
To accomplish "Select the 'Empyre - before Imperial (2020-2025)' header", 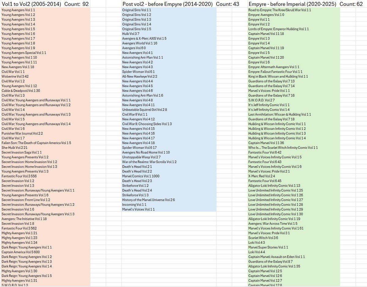I will click(293, 4).
